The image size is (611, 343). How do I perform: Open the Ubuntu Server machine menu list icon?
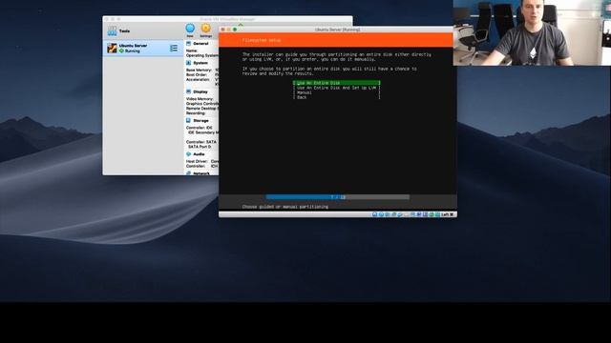tap(174, 49)
